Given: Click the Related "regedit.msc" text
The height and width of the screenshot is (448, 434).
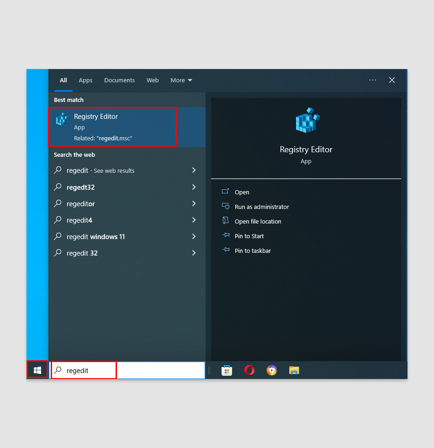Looking at the screenshot, I should coord(103,138).
